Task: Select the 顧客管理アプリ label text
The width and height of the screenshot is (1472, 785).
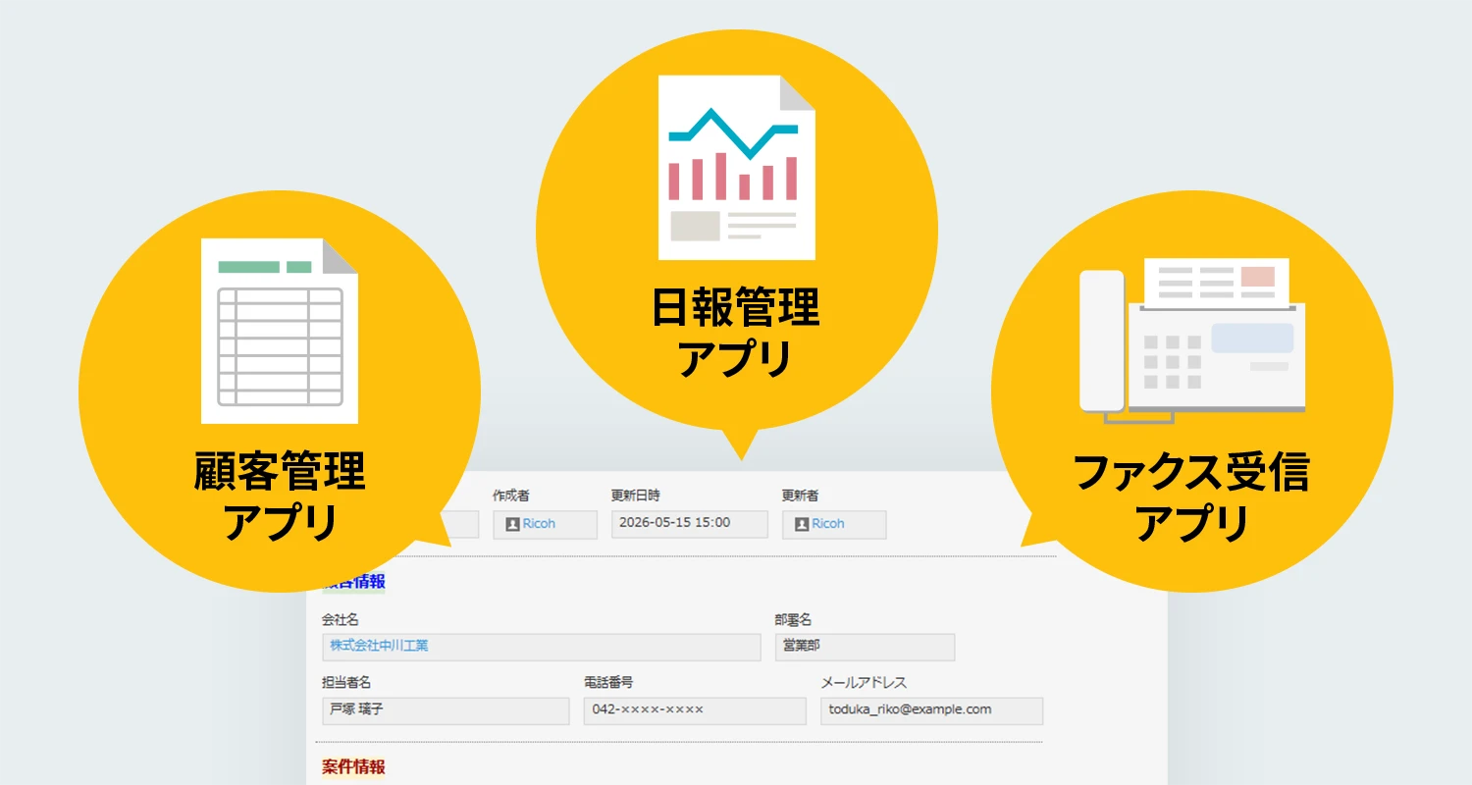Action: [x=280, y=497]
